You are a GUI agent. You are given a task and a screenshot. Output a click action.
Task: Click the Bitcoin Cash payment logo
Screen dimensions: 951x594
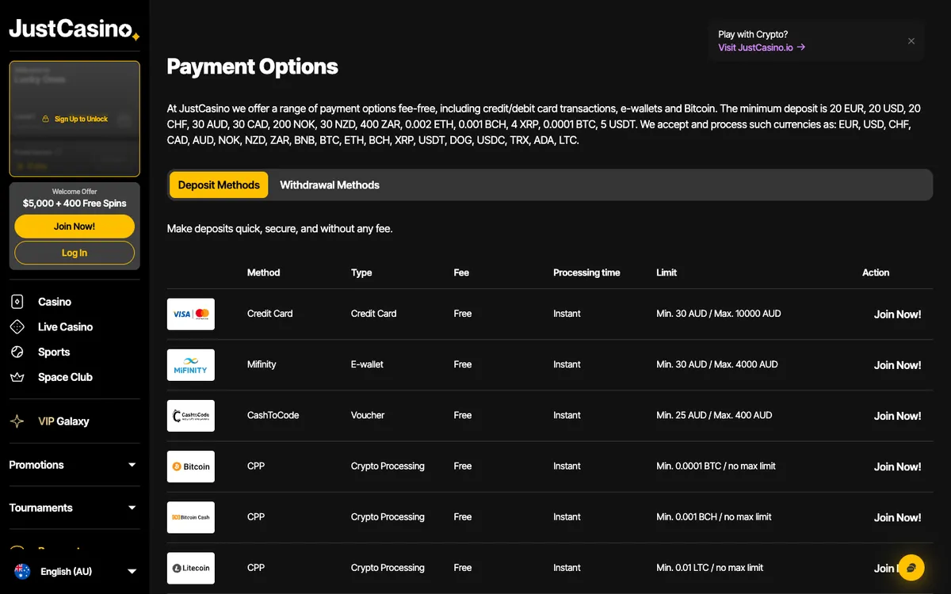191,517
